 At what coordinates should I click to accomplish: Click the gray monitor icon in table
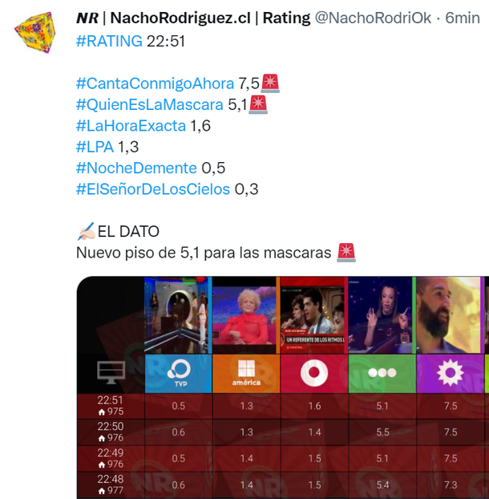111,372
